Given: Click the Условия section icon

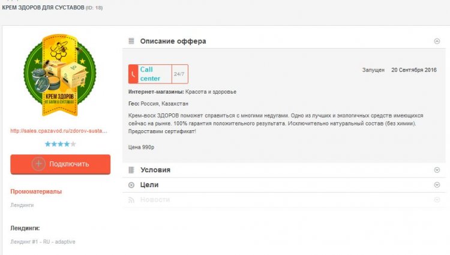Looking at the screenshot, I should tap(131, 170).
